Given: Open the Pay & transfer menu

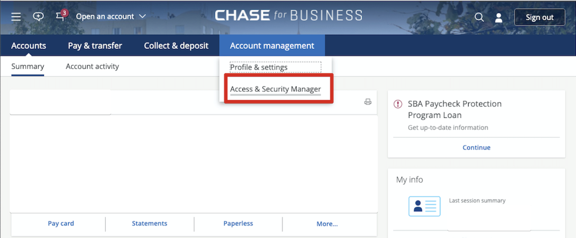Looking at the screenshot, I should click(x=95, y=46).
